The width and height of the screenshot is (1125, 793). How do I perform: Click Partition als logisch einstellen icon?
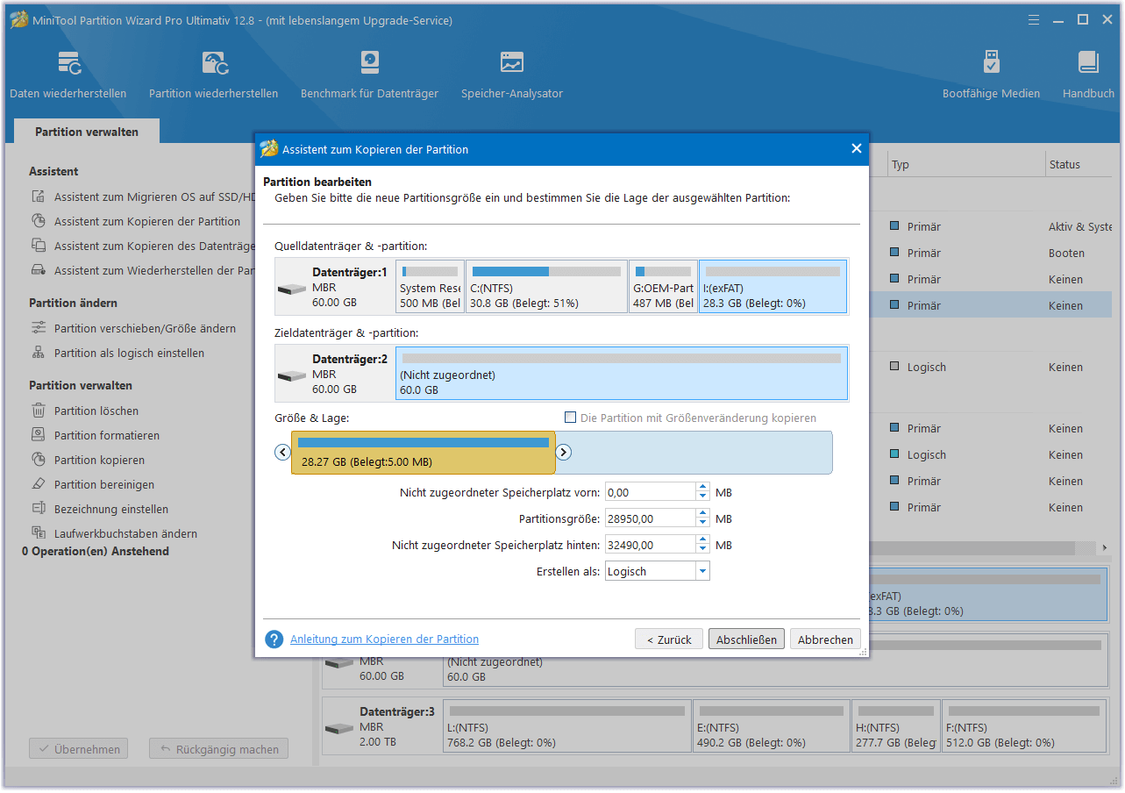pyautogui.click(x=39, y=353)
